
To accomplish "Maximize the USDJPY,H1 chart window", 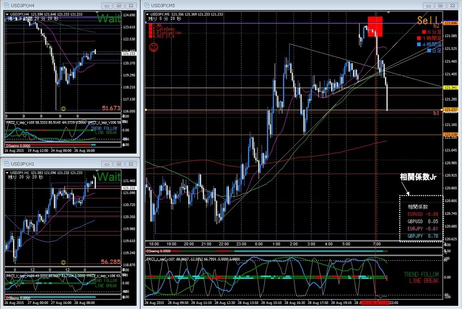I will click(x=119, y=164).
